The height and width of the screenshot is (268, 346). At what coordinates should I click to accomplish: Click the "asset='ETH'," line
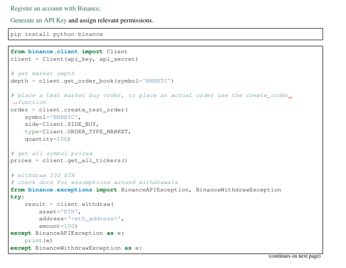[x=60, y=212]
